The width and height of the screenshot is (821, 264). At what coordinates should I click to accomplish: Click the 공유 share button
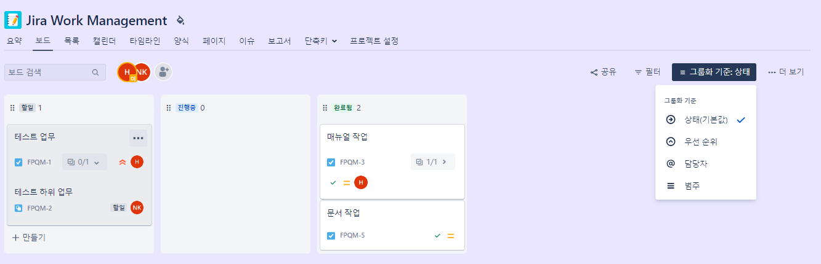[x=604, y=72]
